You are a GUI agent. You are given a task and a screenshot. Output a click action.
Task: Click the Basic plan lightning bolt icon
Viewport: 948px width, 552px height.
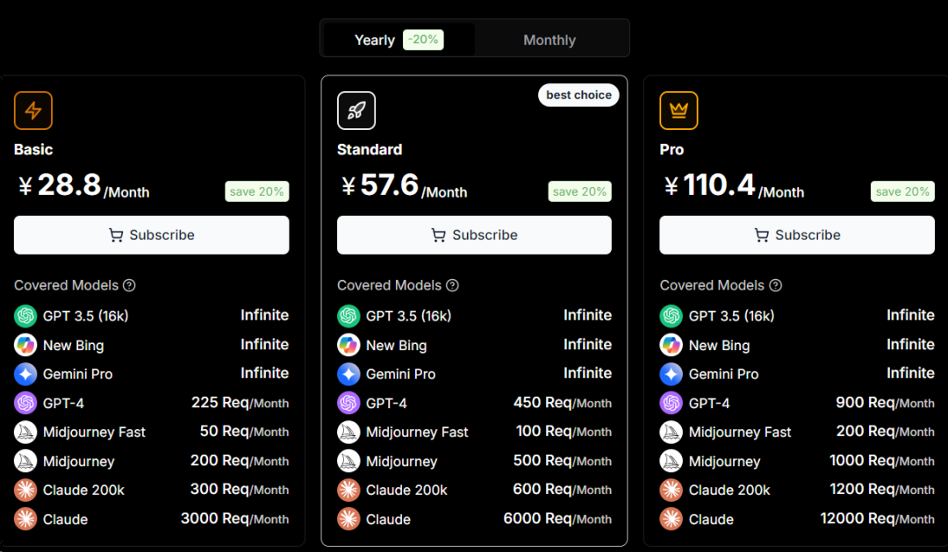click(33, 111)
